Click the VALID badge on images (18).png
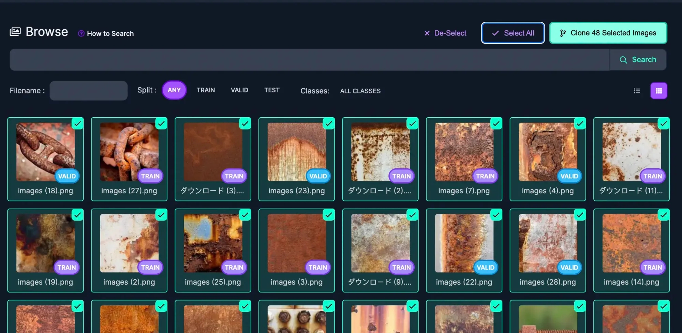The image size is (682, 333). coord(67,176)
